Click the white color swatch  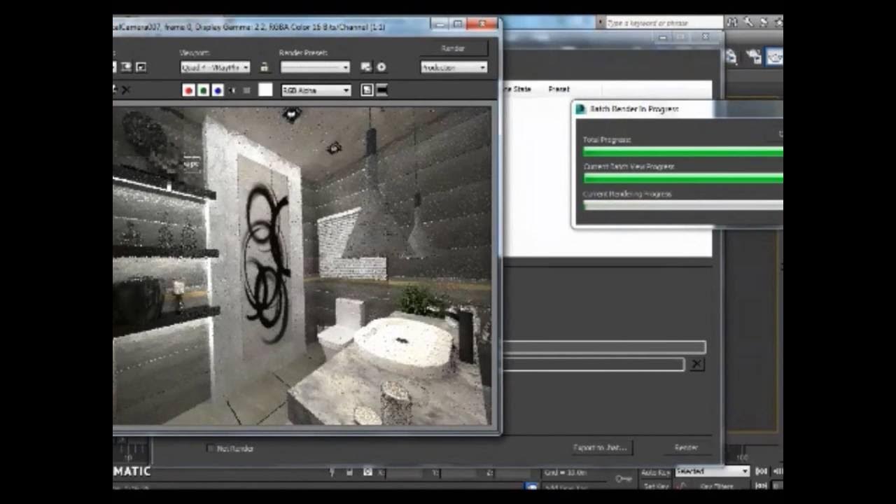coord(265,90)
